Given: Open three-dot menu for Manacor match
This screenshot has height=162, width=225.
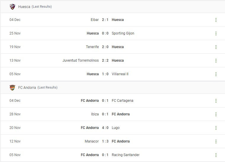Looking at the screenshot, I should click(x=216, y=141).
